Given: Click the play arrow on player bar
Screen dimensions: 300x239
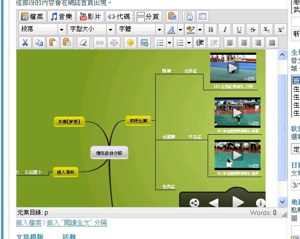Looking at the screenshot, I should (238, 202).
